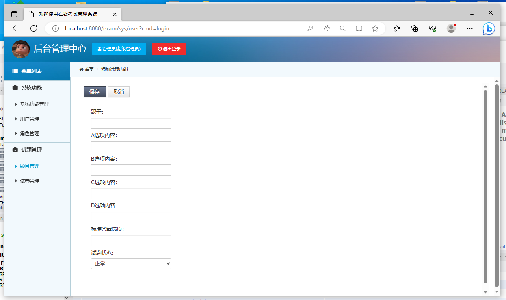Click the 保存 button to save
This screenshot has width=506, height=300.
point(95,92)
